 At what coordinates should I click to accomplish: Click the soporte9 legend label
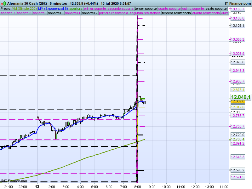40,13
